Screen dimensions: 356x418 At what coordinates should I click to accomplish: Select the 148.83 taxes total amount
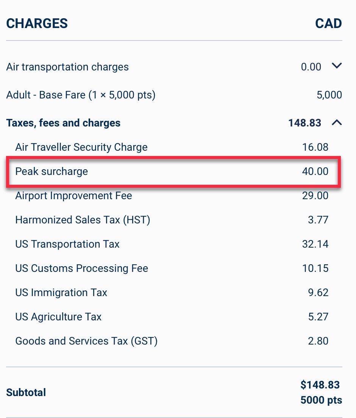pyautogui.click(x=304, y=123)
